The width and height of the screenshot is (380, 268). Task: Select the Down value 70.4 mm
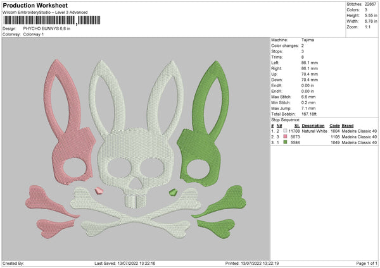[310, 80]
